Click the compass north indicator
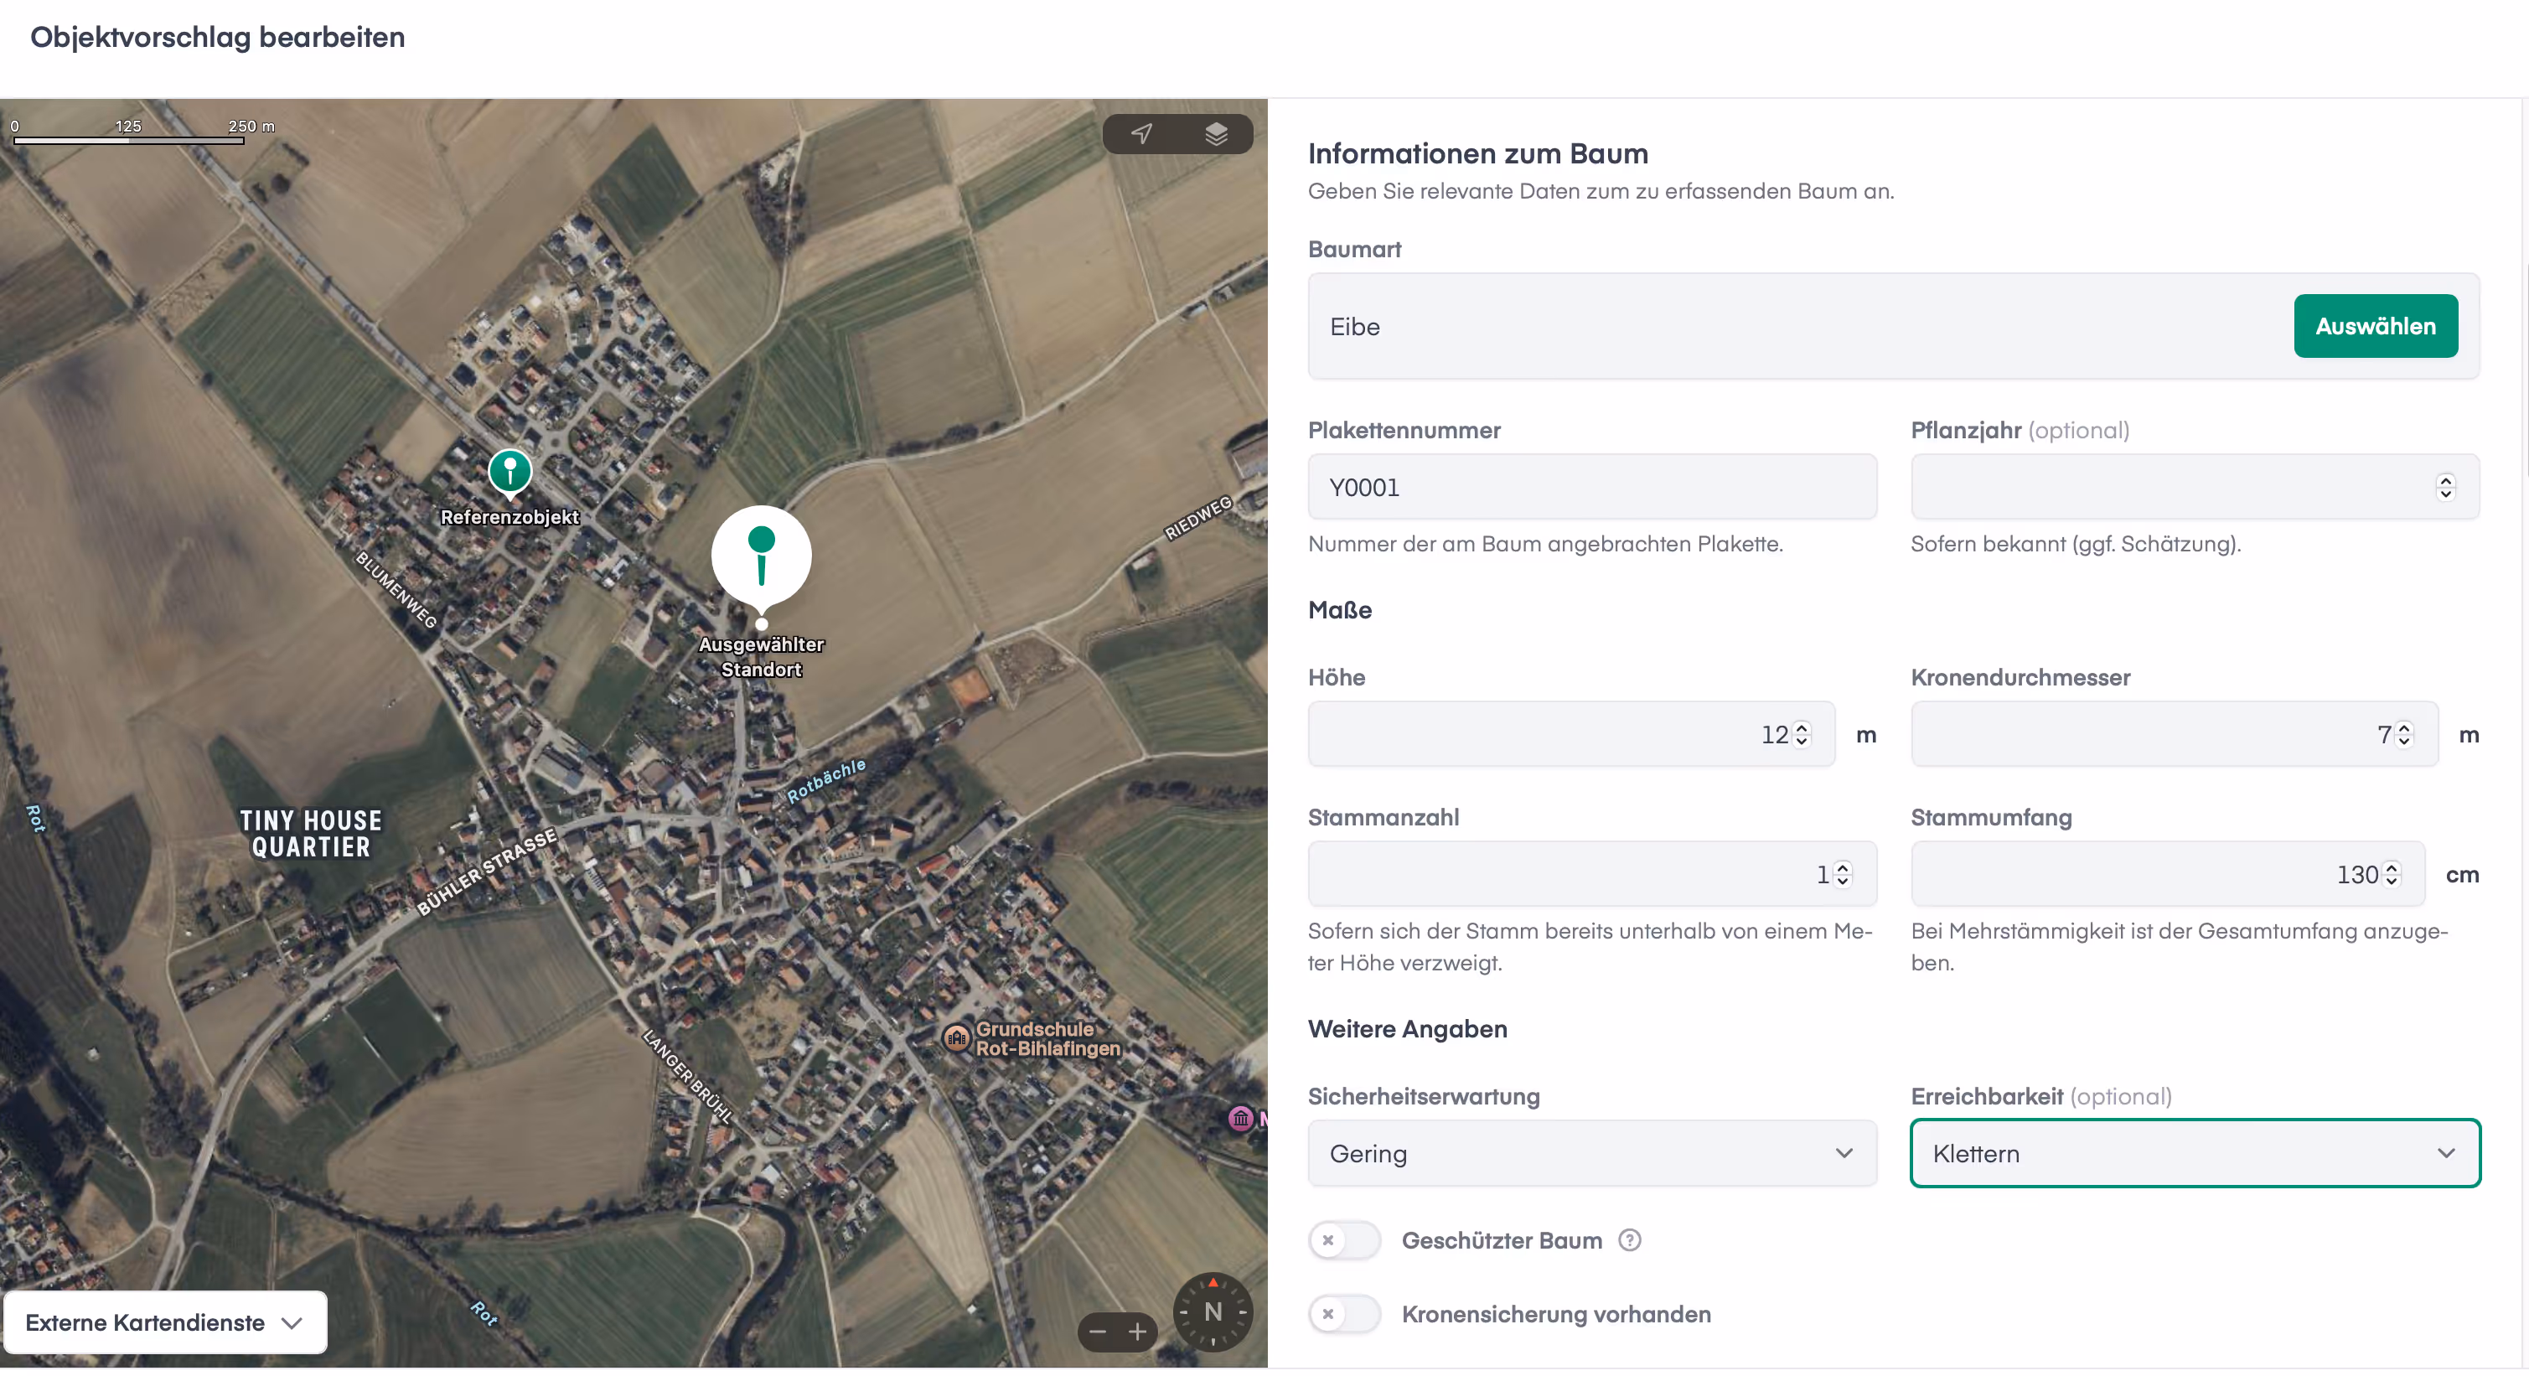This screenshot has height=1376, width=2529. pyautogui.click(x=1213, y=1312)
